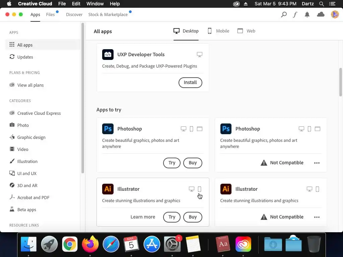Switch to the Discover tab

pyautogui.click(x=74, y=15)
